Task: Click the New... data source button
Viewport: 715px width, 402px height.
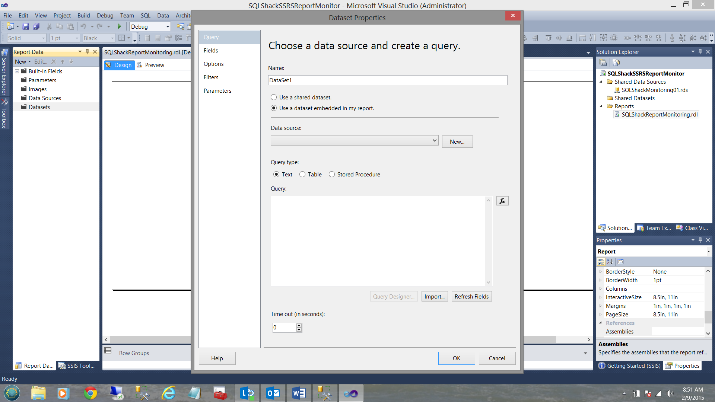Action: tap(457, 141)
